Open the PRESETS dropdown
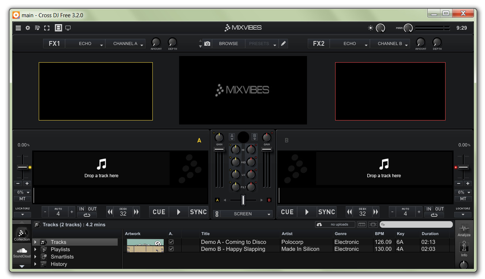 (262, 44)
